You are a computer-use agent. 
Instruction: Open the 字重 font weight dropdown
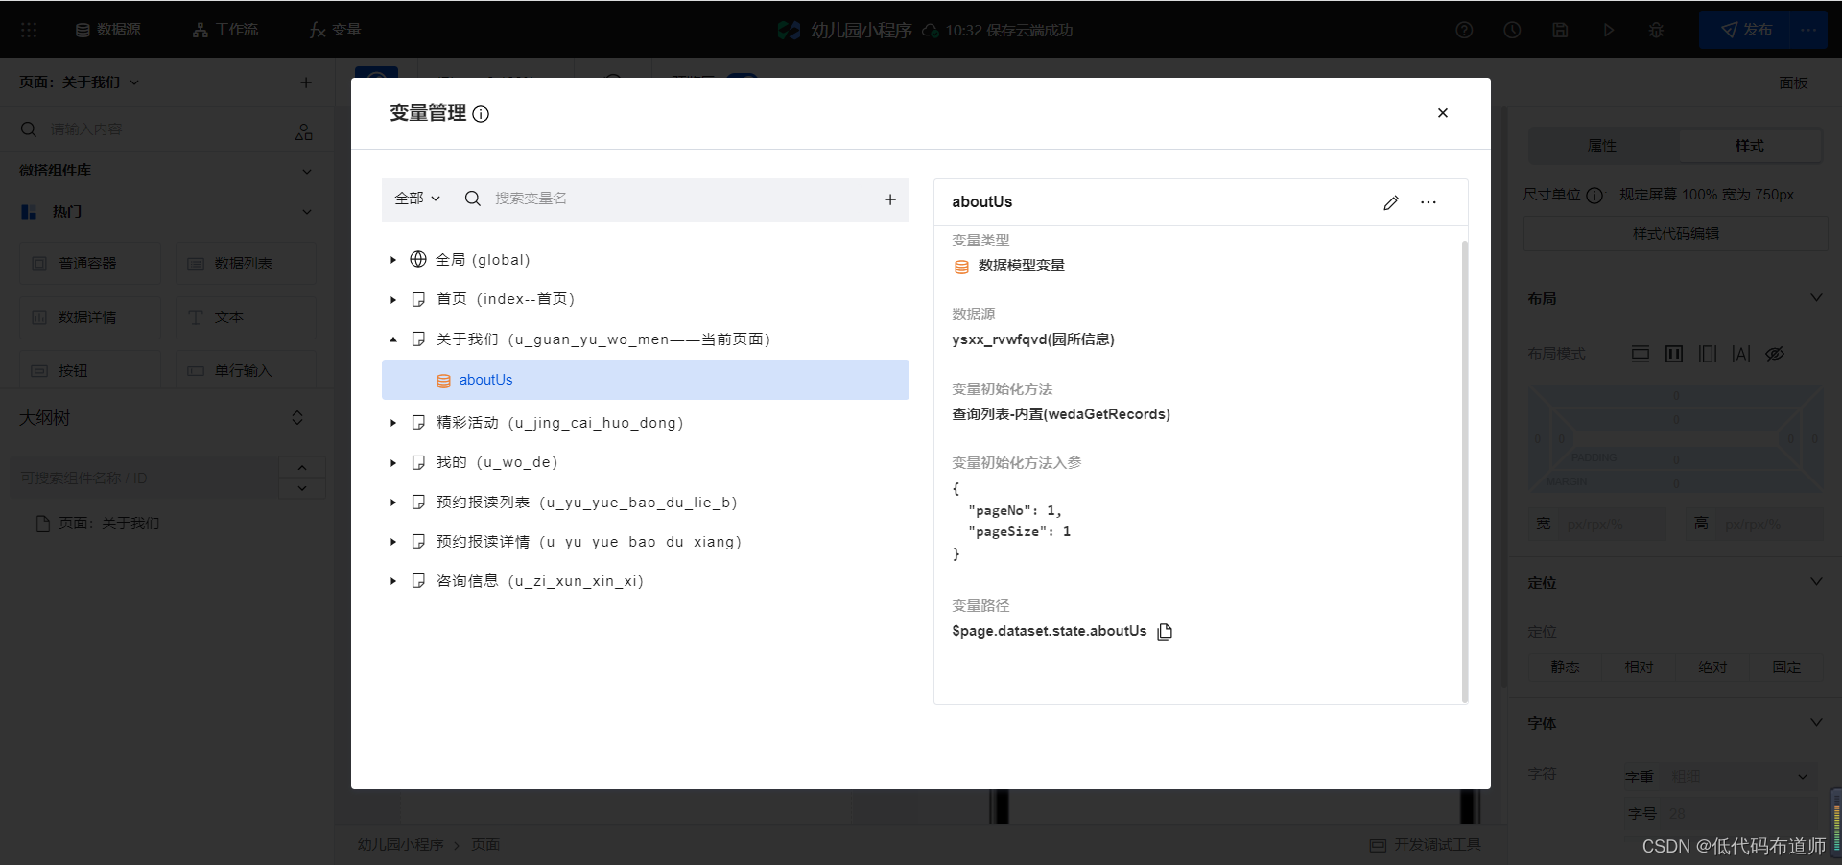click(1740, 777)
